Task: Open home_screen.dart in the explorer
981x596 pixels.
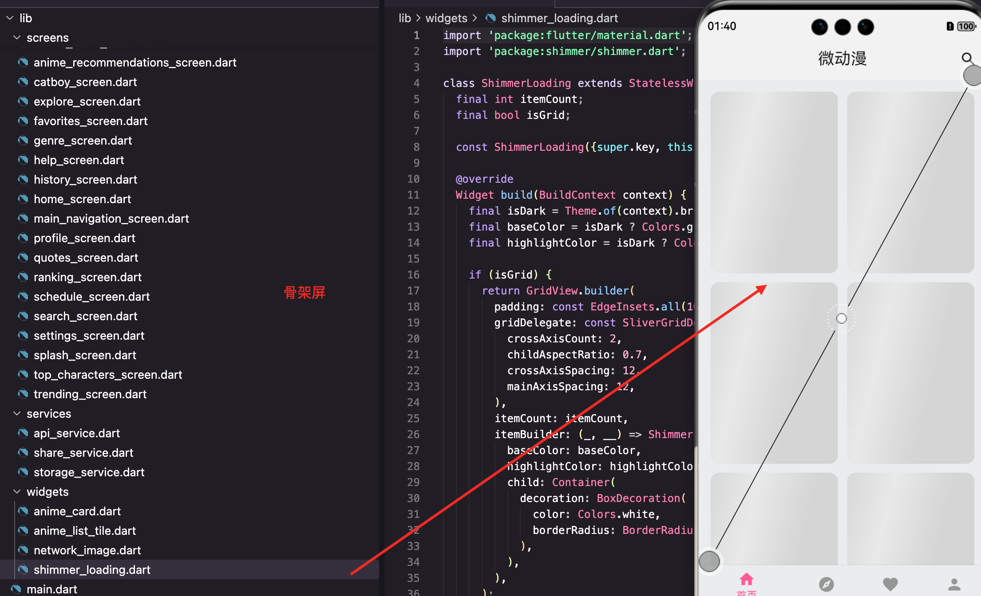Action: coord(82,199)
